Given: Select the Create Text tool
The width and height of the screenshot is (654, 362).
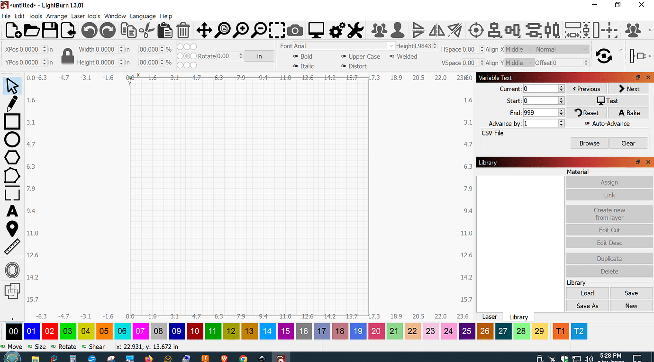Looking at the screenshot, I should point(12,211).
